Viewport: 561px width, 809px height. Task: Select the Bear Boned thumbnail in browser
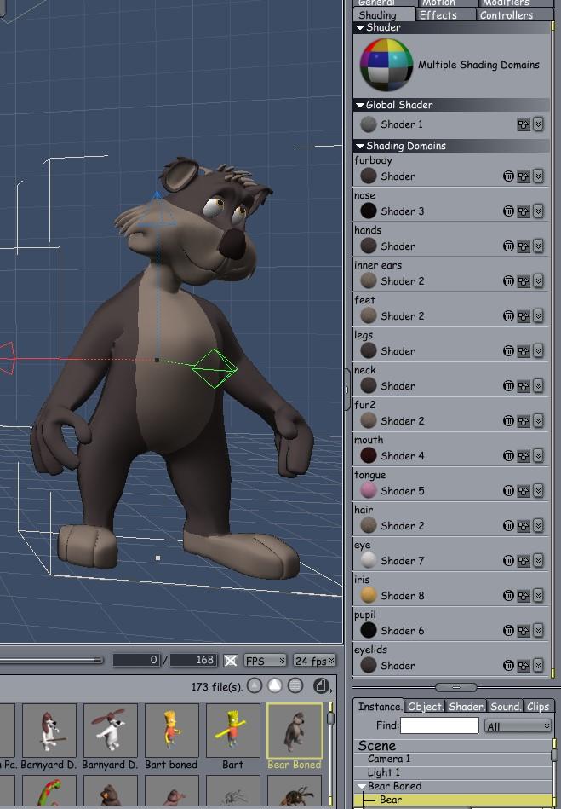point(295,731)
